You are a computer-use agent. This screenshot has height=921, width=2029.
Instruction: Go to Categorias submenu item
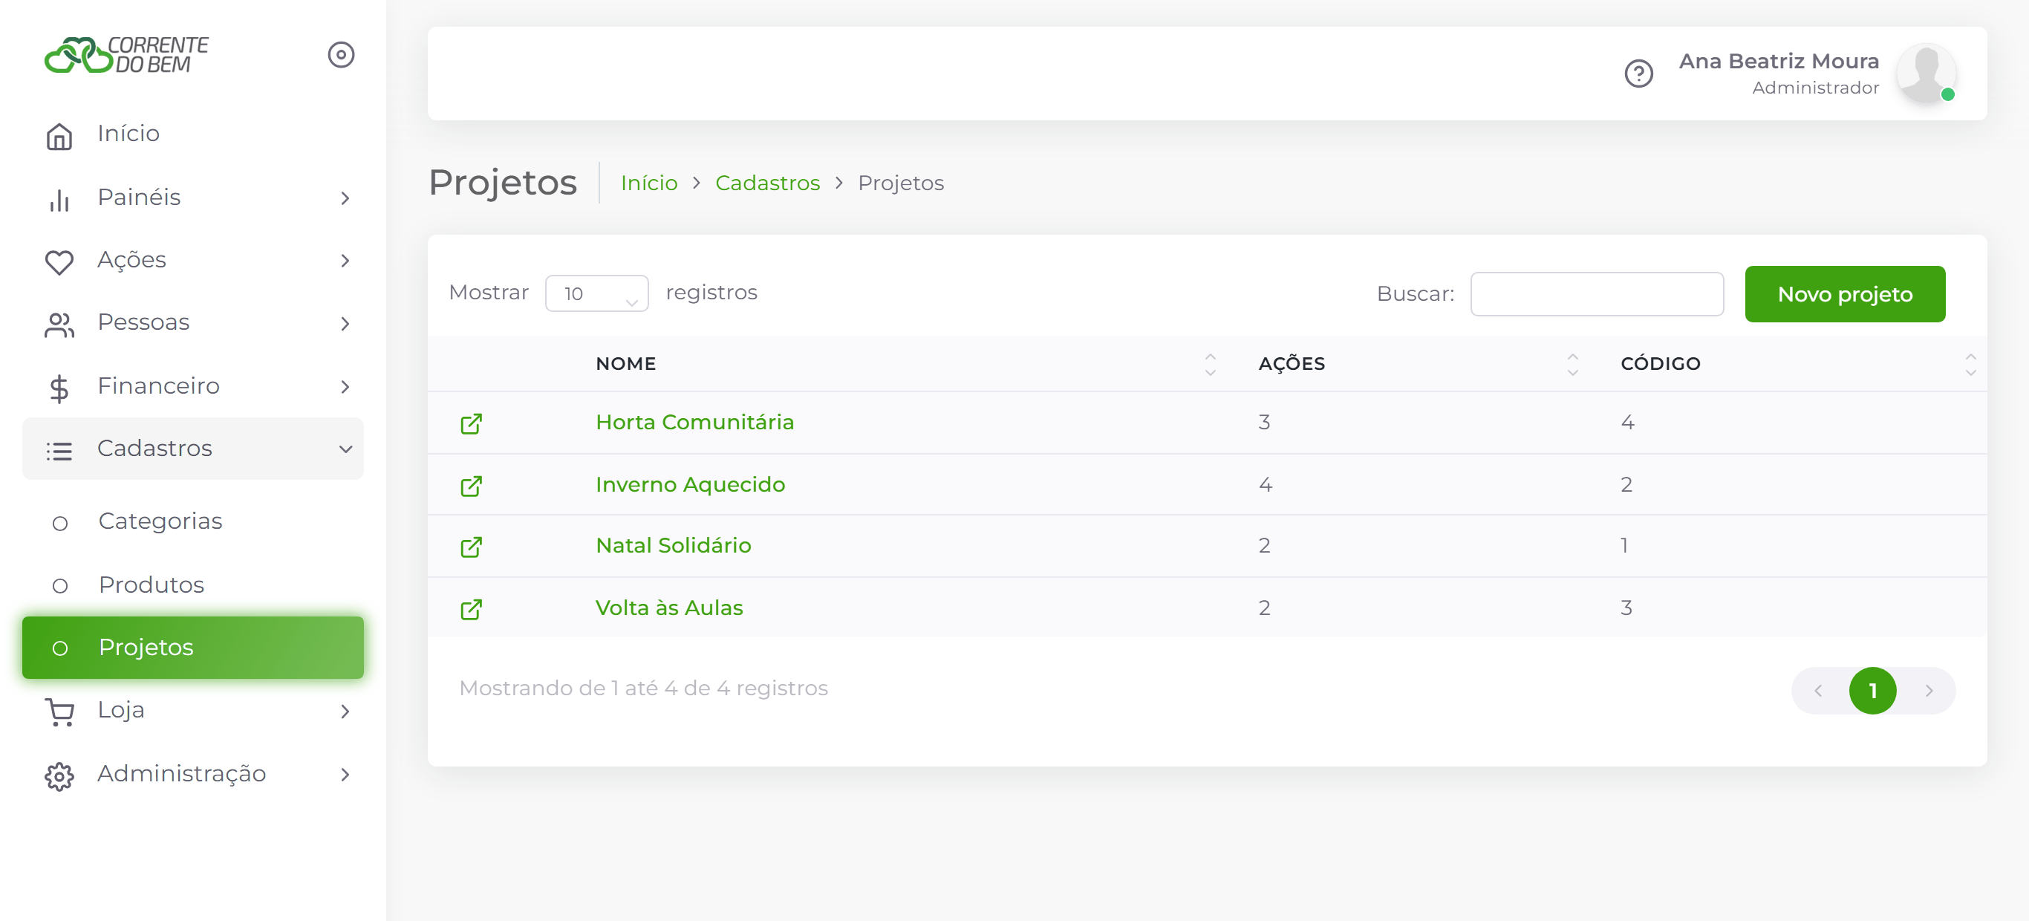(193, 521)
